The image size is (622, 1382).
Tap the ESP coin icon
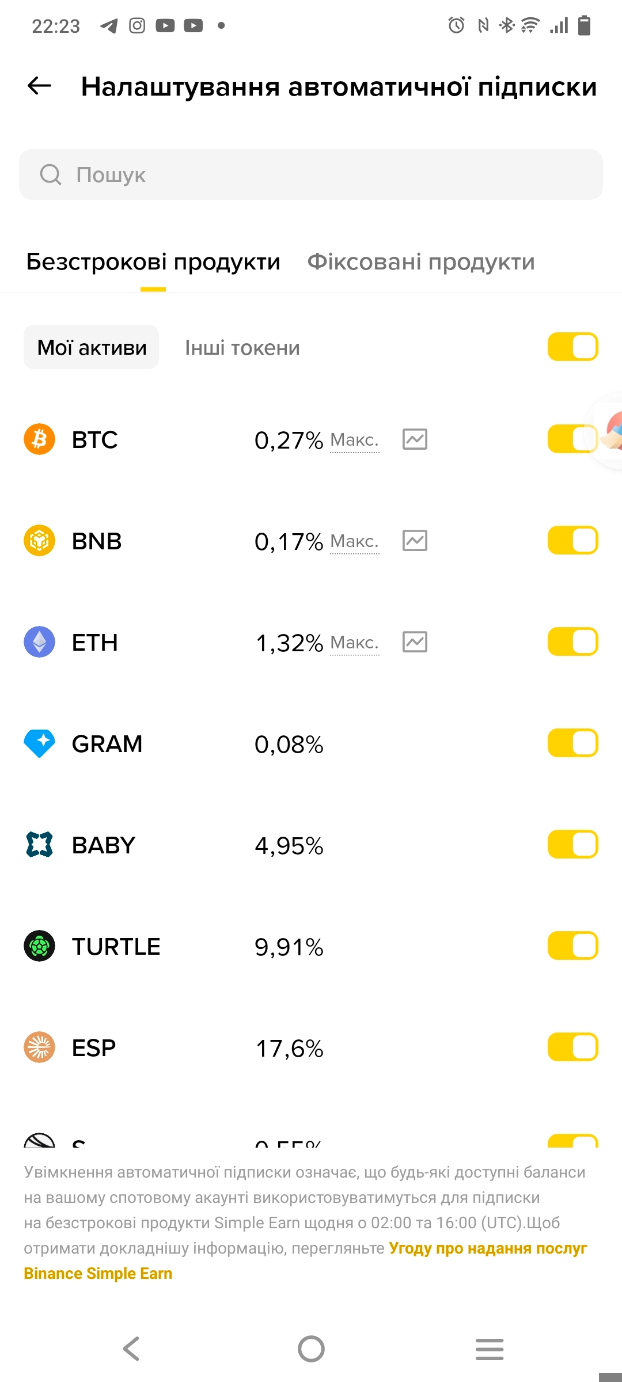pyautogui.click(x=39, y=1047)
